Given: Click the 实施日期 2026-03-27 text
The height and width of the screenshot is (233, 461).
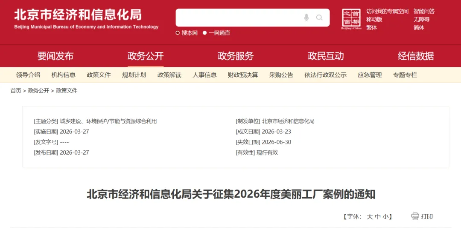Looking at the screenshot, I should 61,132.
